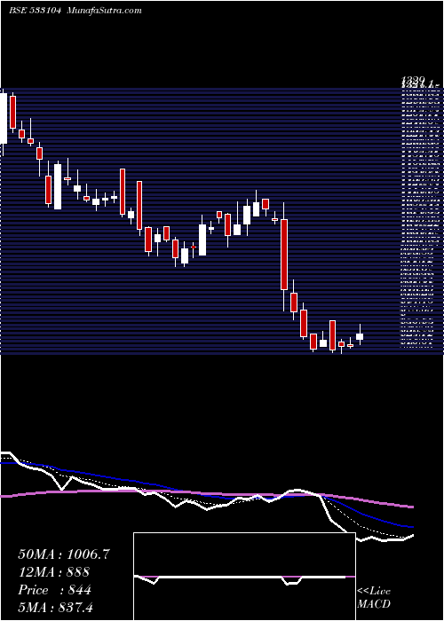Click the 5MA : 837.4 value

click(x=55, y=608)
